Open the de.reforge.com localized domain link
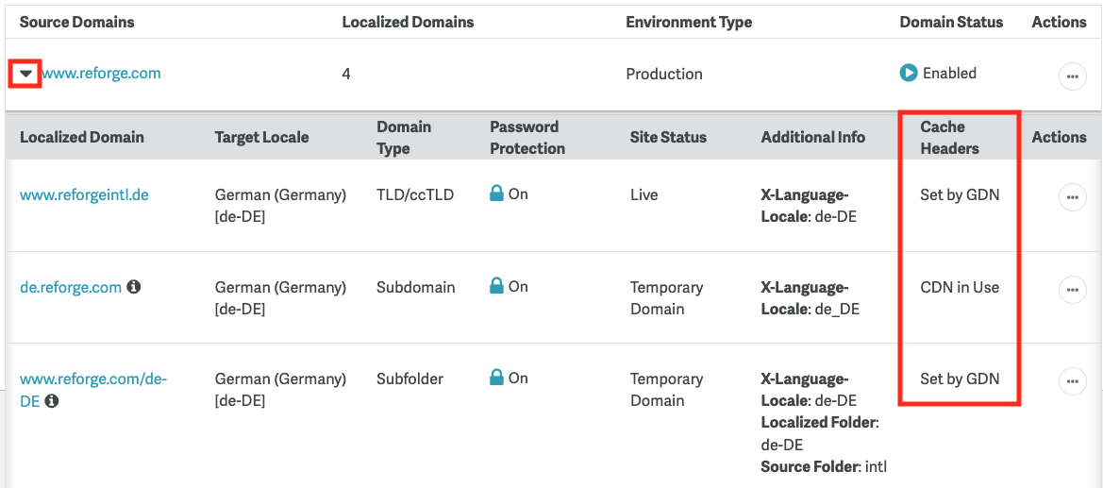The height and width of the screenshot is (488, 1103). (71, 288)
